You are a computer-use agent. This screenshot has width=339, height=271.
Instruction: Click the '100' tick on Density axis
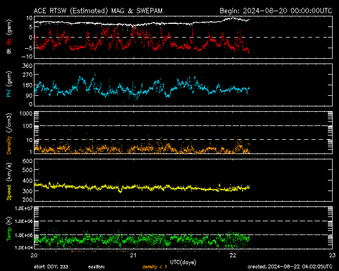tap(28, 126)
